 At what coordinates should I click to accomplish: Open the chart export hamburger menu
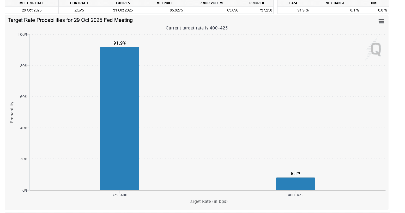381,21
